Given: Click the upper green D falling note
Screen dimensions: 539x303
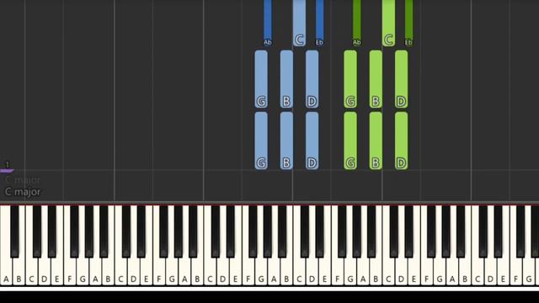Looking at the screenshot, I should coord(401,79).
